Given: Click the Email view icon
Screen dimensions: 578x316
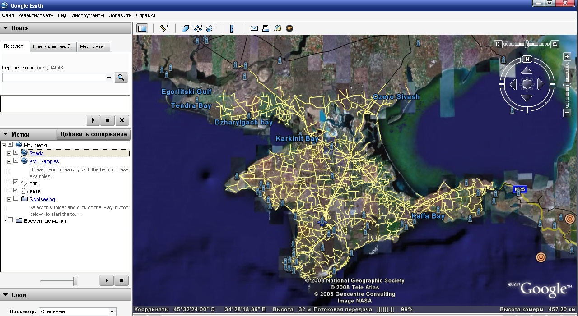Looking at the screenshot, I should 254,28.
